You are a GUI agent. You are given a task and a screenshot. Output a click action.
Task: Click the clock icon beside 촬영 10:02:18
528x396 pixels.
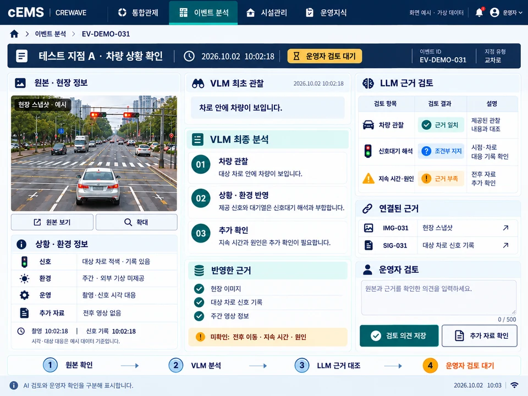(x=21, y=331)
